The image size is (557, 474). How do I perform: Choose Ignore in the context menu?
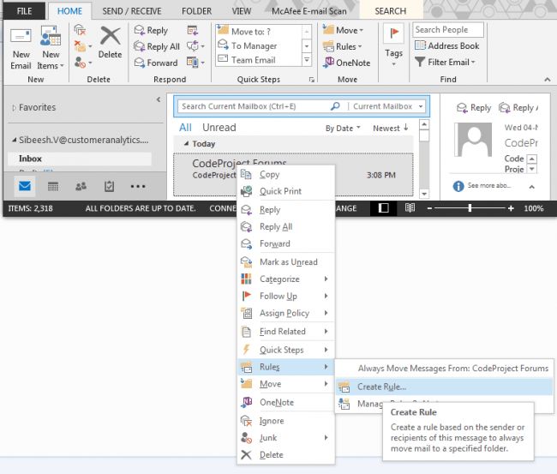286,421
